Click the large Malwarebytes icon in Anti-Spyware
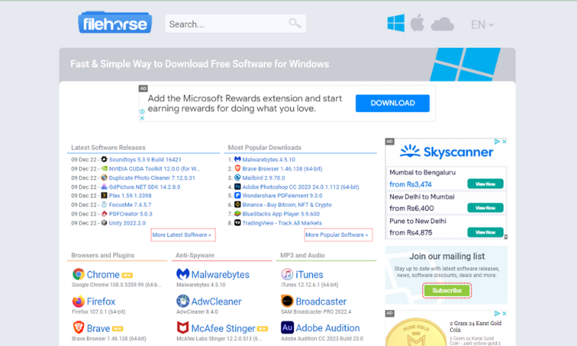Viewport: 577px width, 346px height. [x=182, y=274]
